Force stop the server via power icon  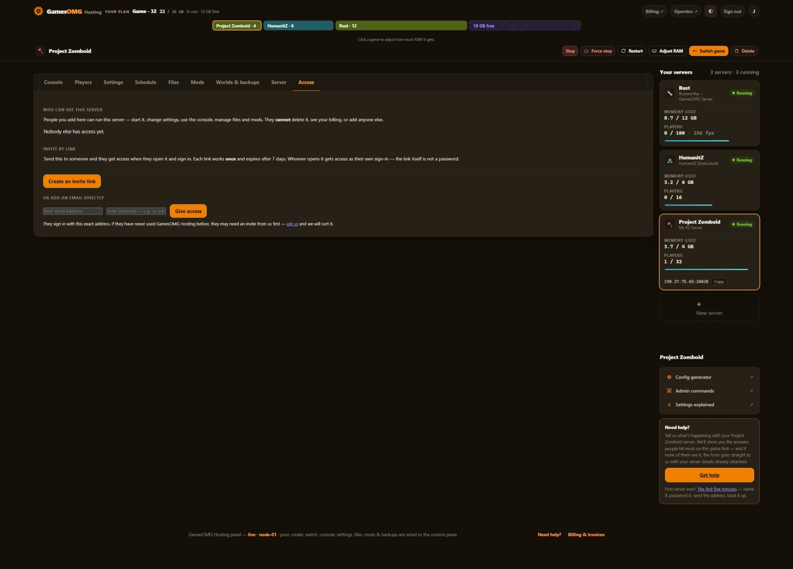pyautogui.click(x=598, y=51)
